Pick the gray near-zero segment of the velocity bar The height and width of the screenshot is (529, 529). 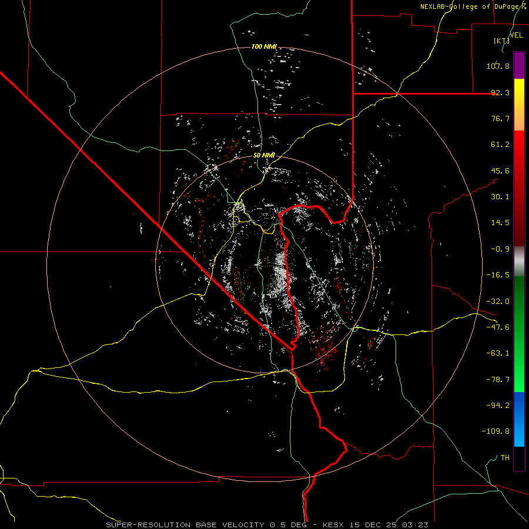click(519, 262)
